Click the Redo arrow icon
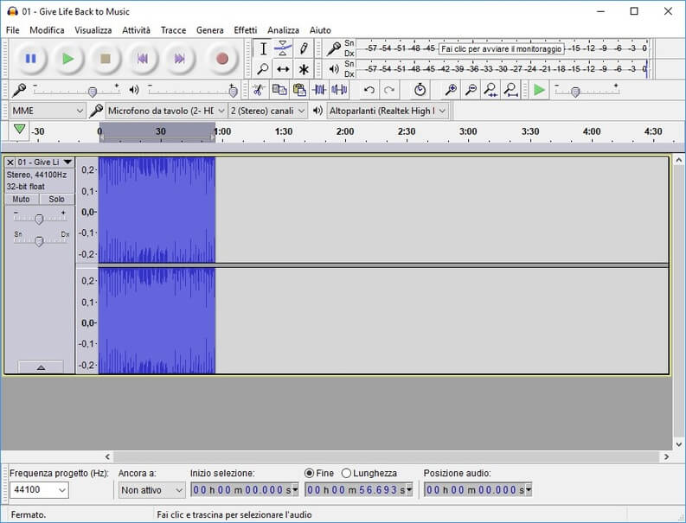The image size is (686, 523). click(389, 90)
